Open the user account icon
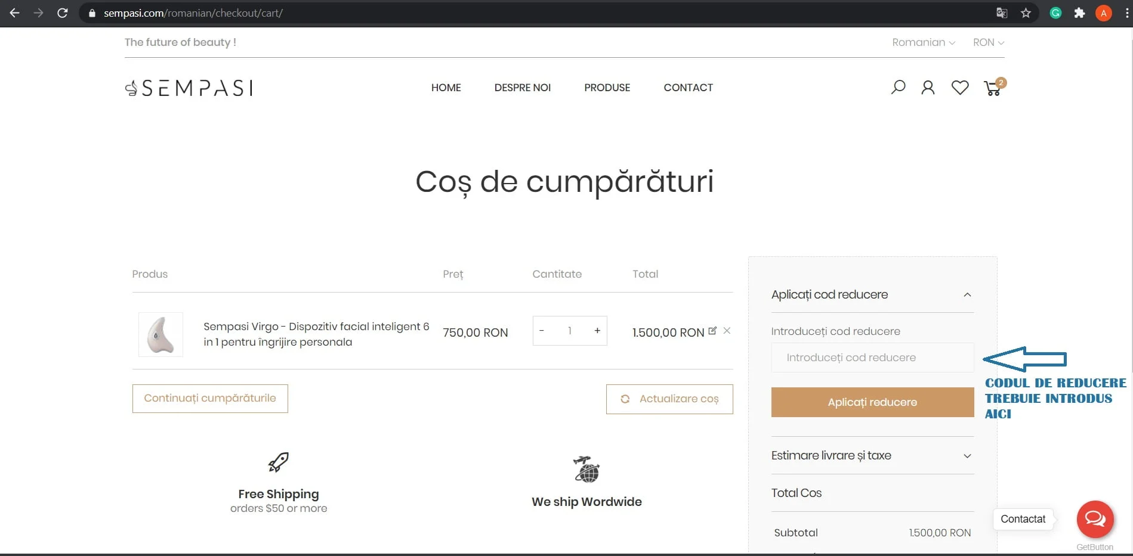The width and height of the screenshot is (1133, 556). (x=928, y=88)
